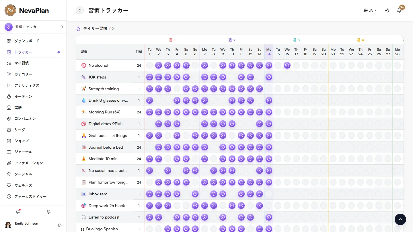This screenshot has height=232, width=413.
Task: Click the logout icon beside Emily Johnson
Action: point(60,225)
